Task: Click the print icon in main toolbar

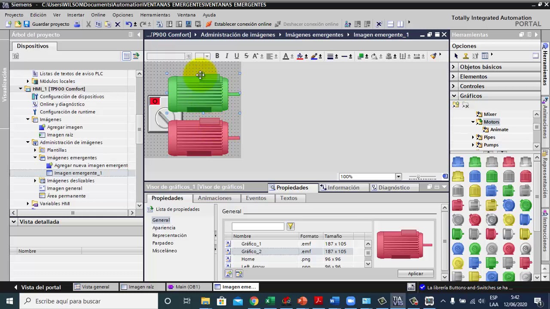Action: pyautogui.click(x=77, y=24)
